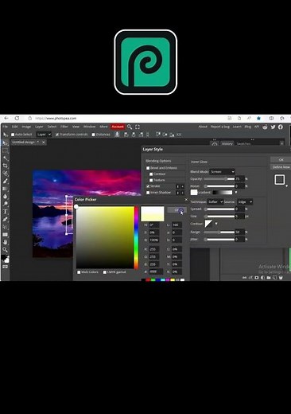Enable the Distances checkbox

(93, 135)
